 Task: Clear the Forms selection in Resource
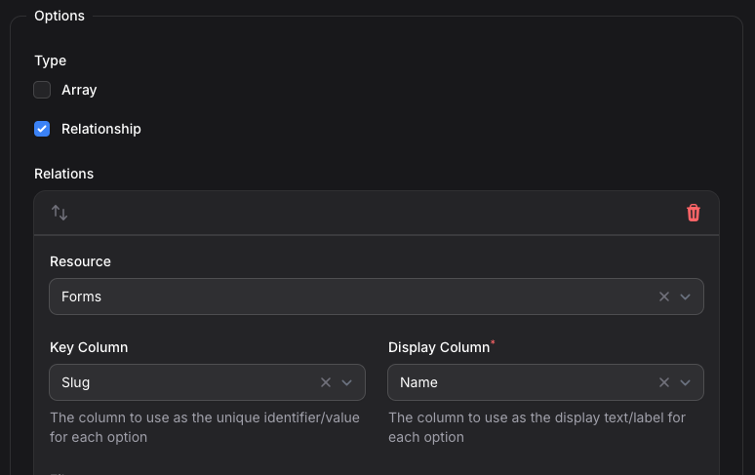click(x=664, y=297)
